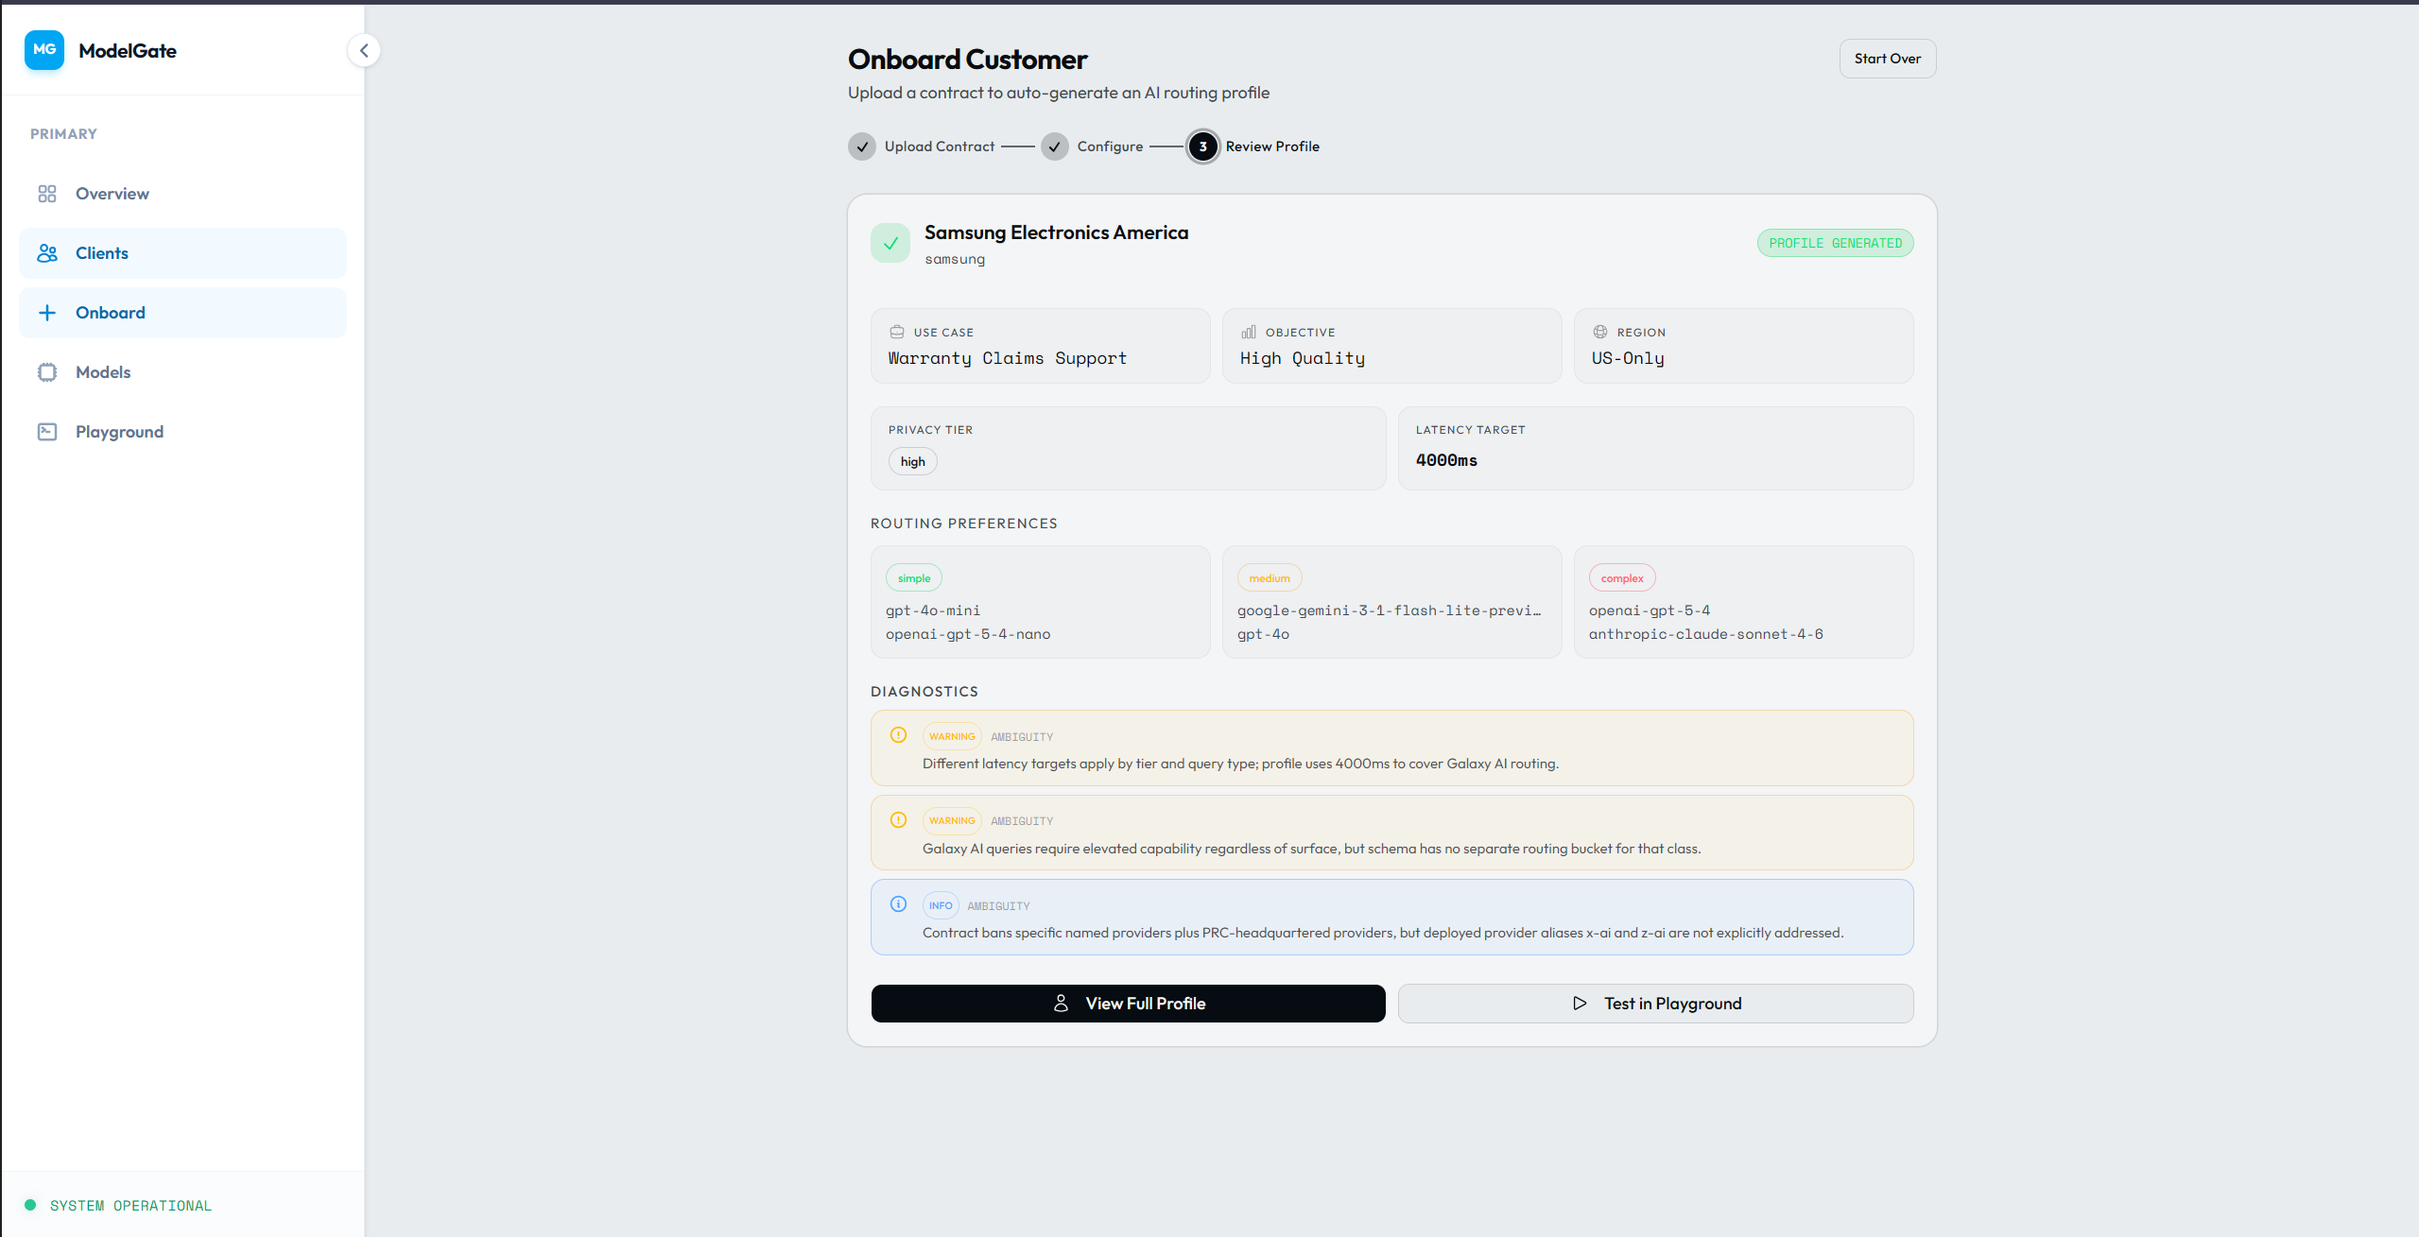Click the warning icon on the first diagnostic
Image resolution: width=2419 pixels, height=1237 pixels.
(897, 734)
